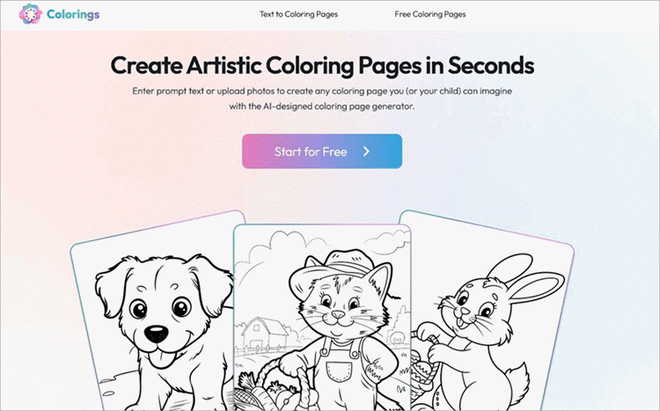Click the AI-designed coloring page generator subtitle
660x411 pixels.
click(322, 99)
